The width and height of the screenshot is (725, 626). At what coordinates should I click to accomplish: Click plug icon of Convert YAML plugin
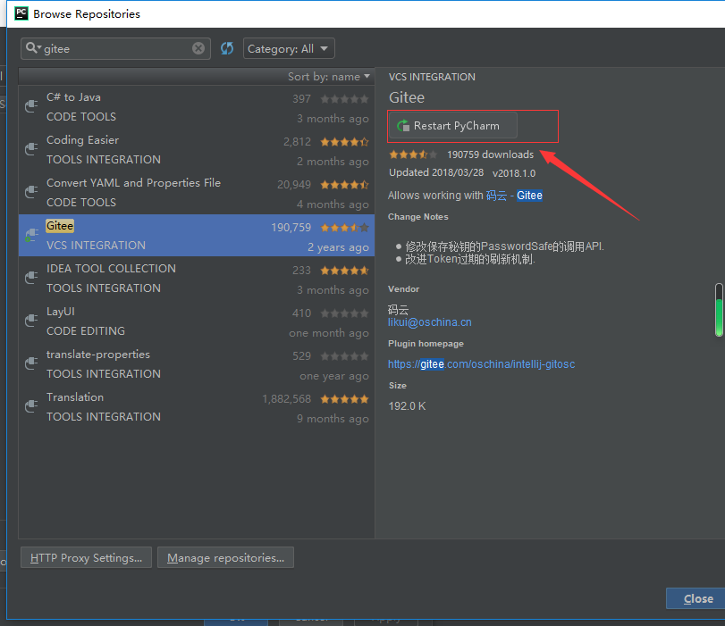click(x=31, y=192)
